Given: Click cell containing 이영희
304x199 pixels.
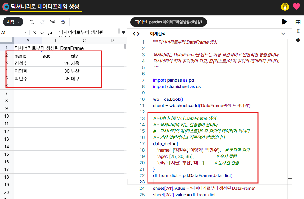Looking at the screenshot, I should pos(28,71).
